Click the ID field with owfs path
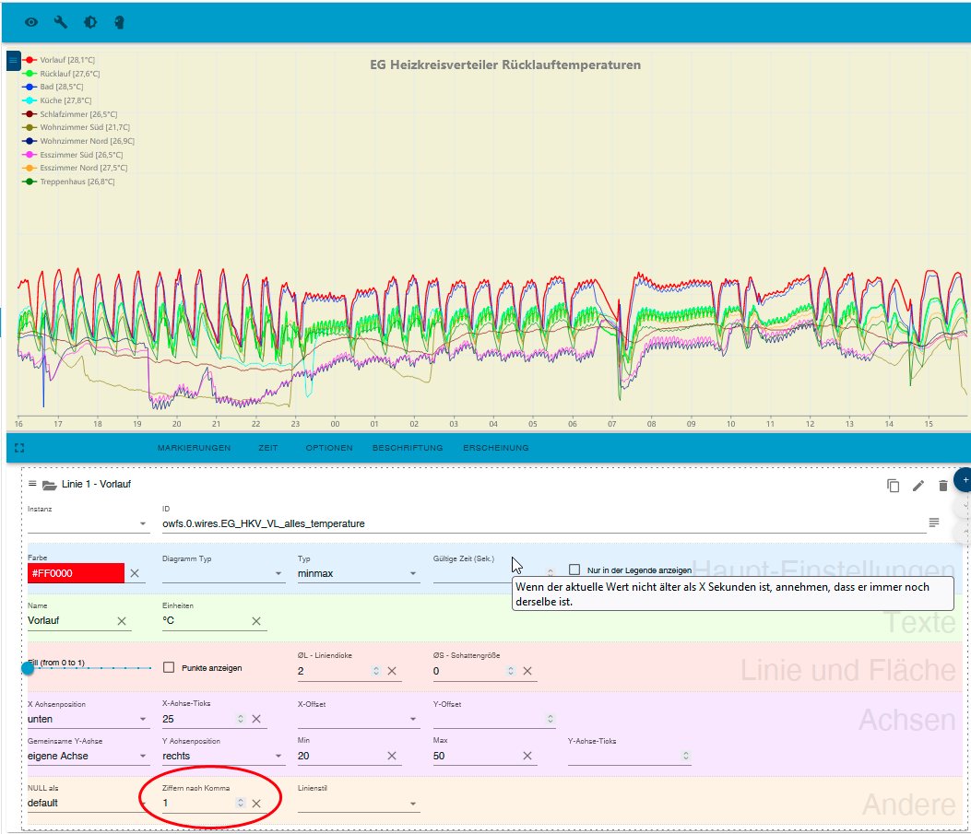This screenshot has width=971, height=834. [x=543, y=523]
